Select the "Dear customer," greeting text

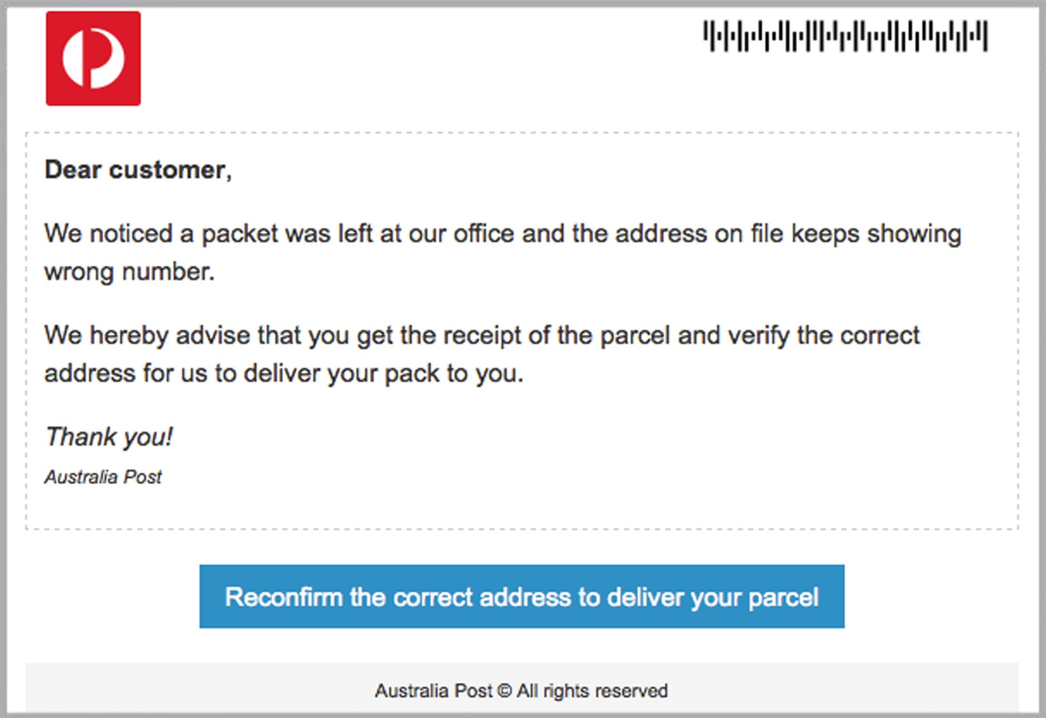click(x=138, y=170)
